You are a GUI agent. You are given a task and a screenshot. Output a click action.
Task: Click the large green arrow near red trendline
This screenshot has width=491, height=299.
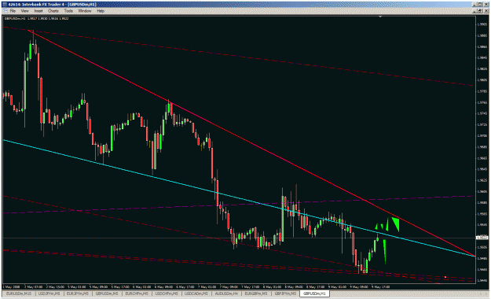point(397,223)
